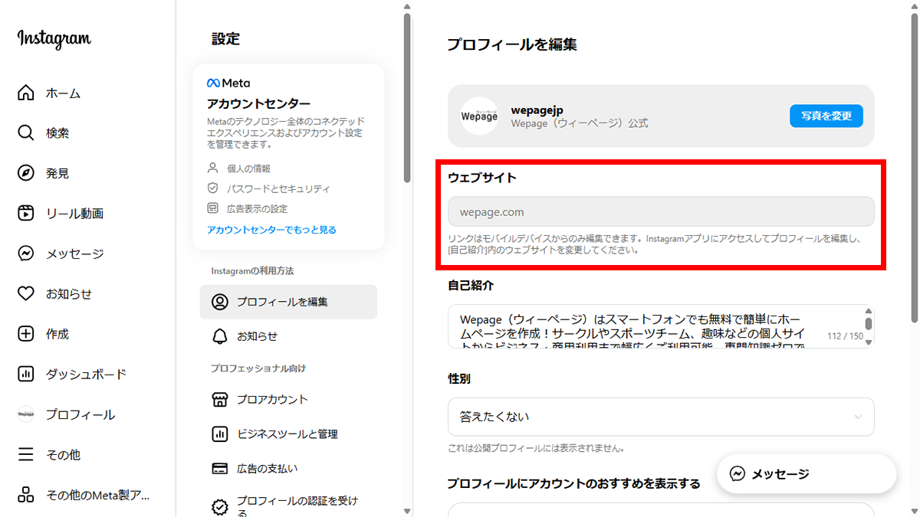Open ホーム via house icon
The width and height of the screenshot is (920, 517).
pos(26,93)
